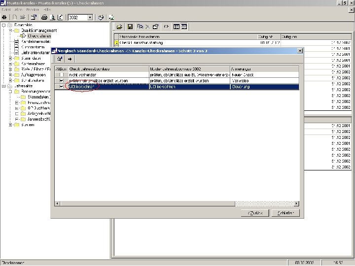The width and height of the screenshot is (355, 266).
Task: Select the Kanzleistammdaten tree item
Action: (36, 41)
